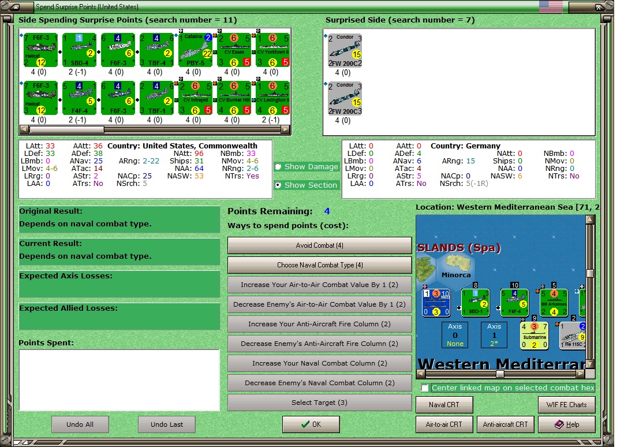Increase Your Anti-Aircraft Fire Column
624x447 pixels.
point(320,324)
